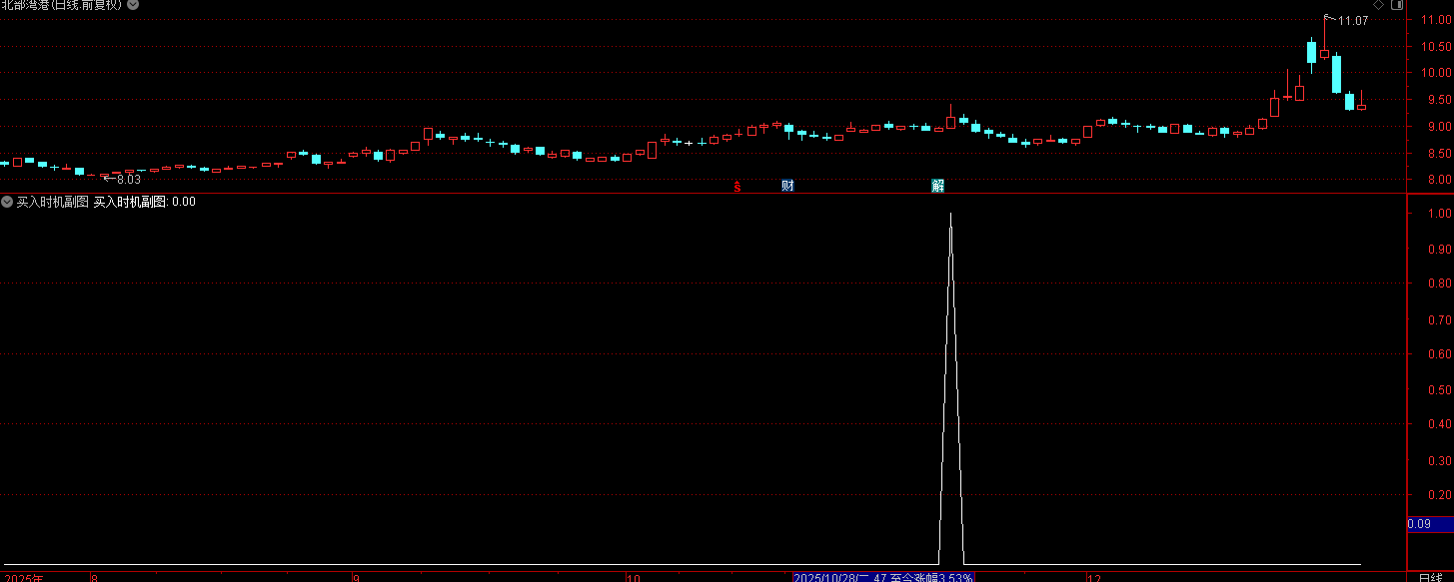
Task: Click the date info label 2025/10/28 on time axis
Action: click(883, 577)
